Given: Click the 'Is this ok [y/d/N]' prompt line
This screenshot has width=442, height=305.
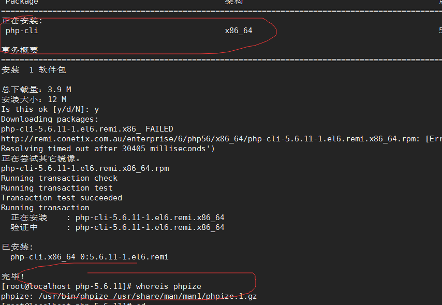Looking at the screenshot, I should coord(50,109).
